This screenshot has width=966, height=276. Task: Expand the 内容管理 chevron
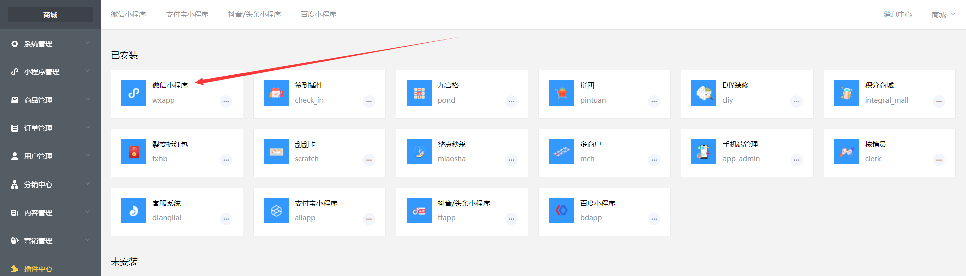pos(88,212)
